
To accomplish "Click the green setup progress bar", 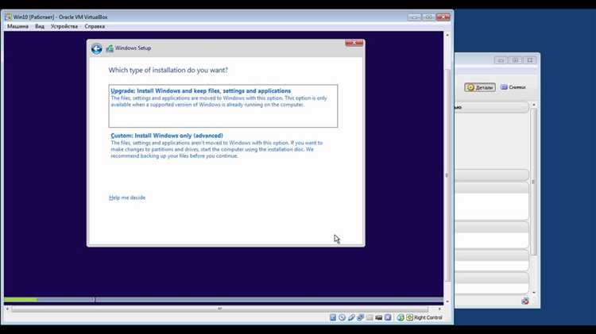I will pyautogui.click(x=21, y=300).
